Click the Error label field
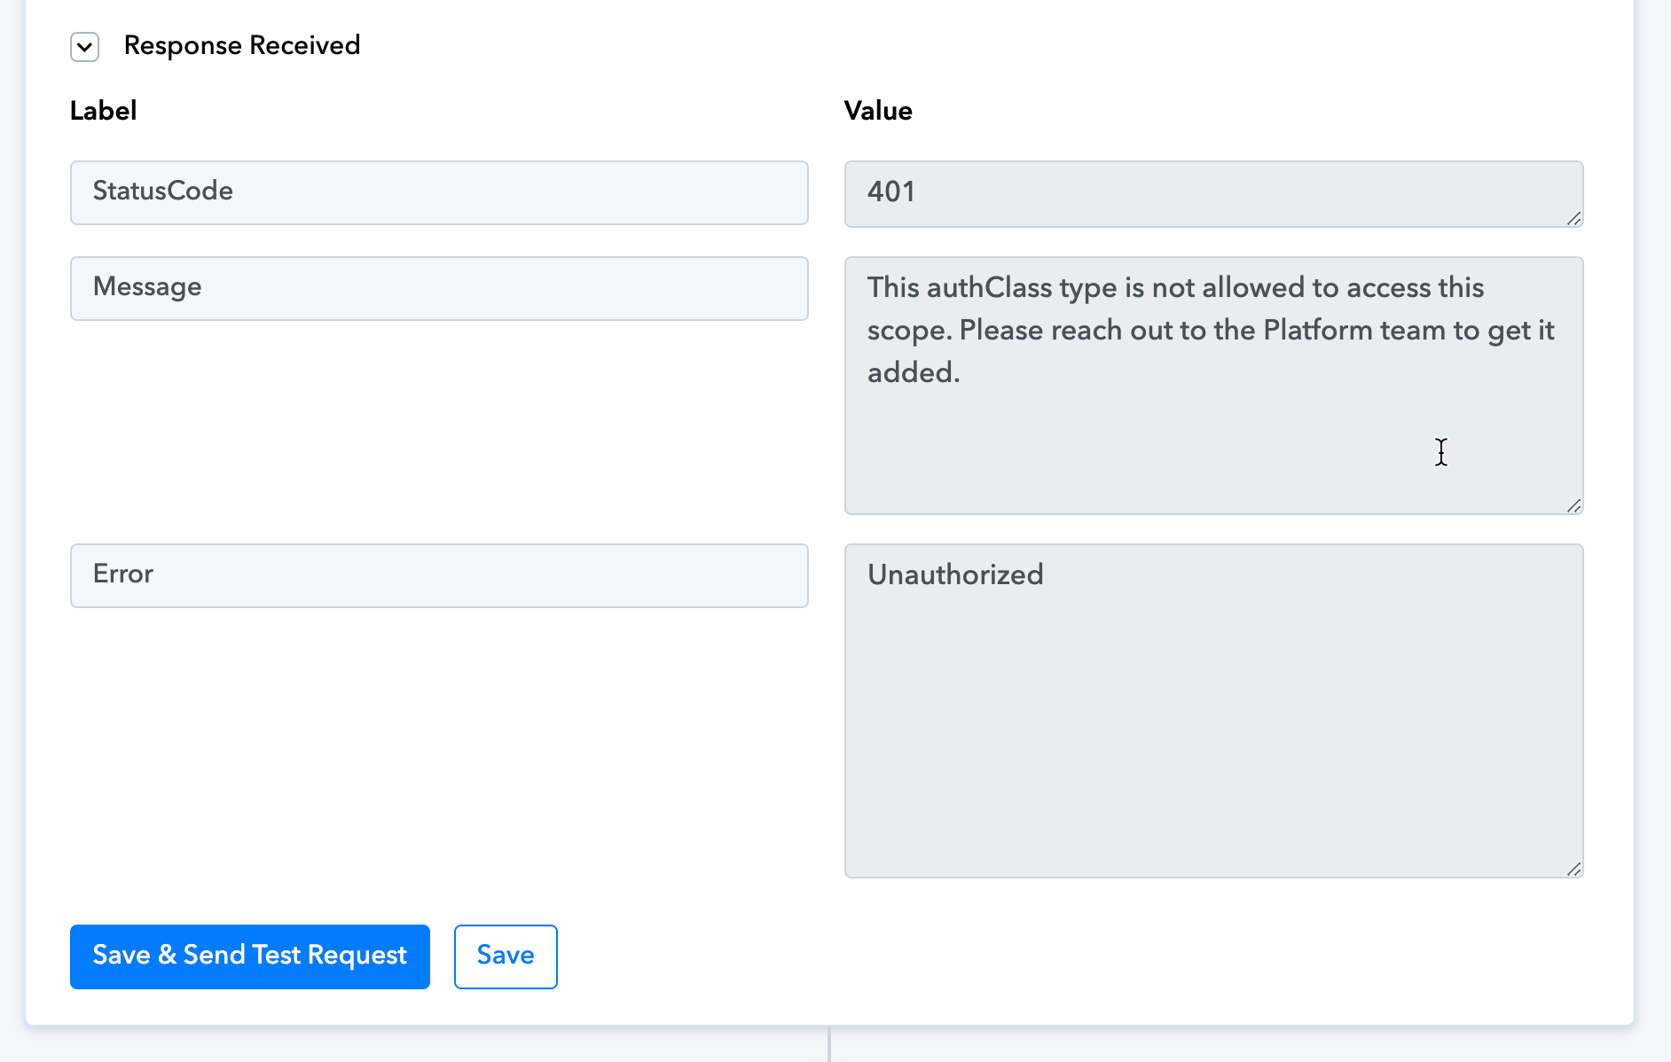 [x=439, y=575]
